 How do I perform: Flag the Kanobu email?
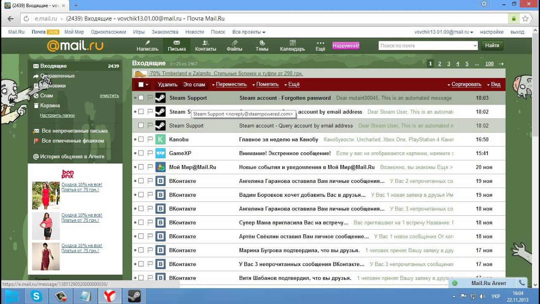[150, 139]
